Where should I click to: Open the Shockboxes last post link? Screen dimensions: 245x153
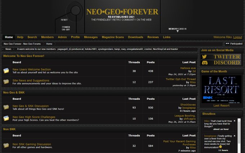(x=188, y=105)
